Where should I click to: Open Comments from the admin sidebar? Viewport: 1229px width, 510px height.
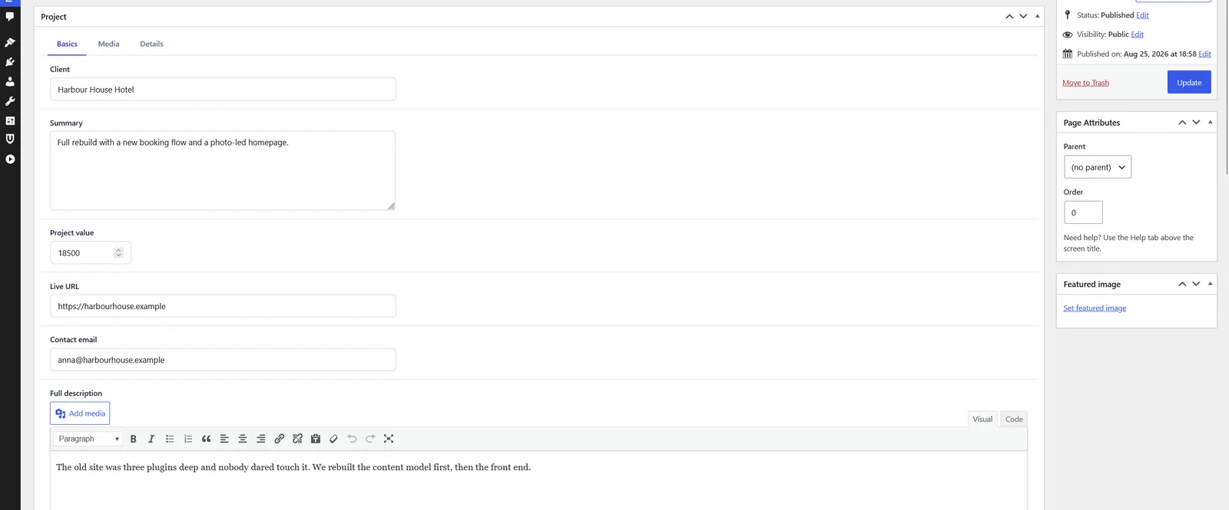[x=10, y=16]
